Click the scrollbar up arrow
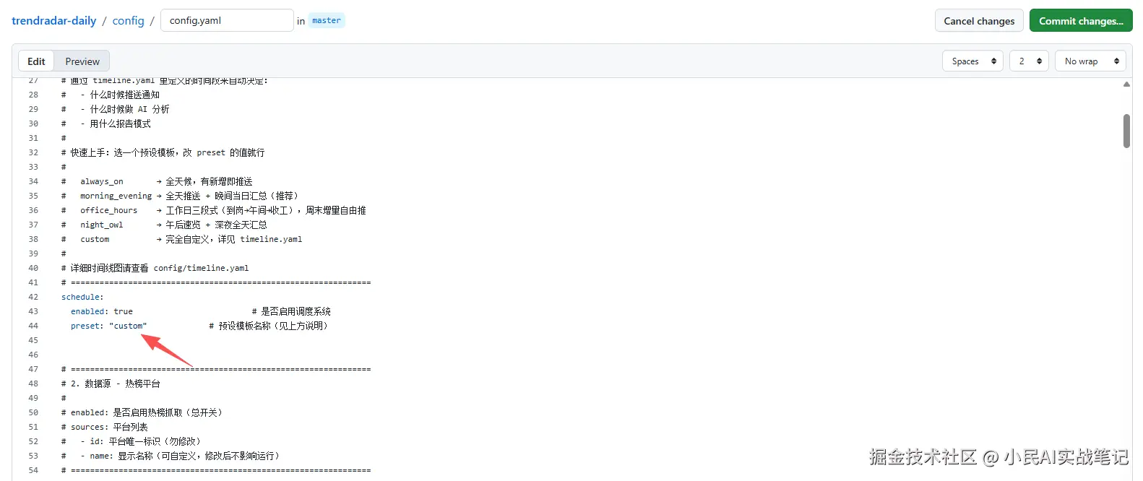The height and width of the screenshot is (481, 1143). (1126, 84)
